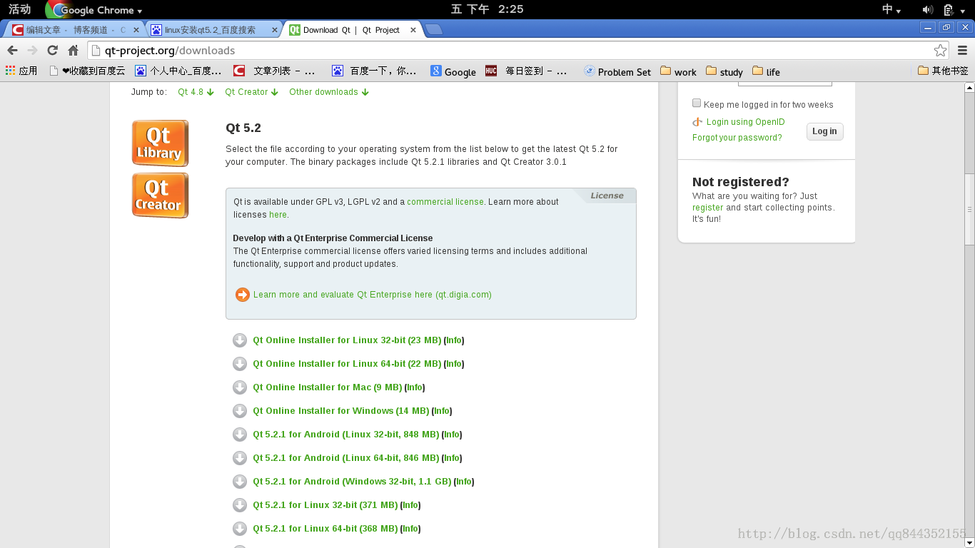Image resolution: width=975 pixels, height=548 pixels.
Task: Go back with the browser back arrow
Action: 12,50
